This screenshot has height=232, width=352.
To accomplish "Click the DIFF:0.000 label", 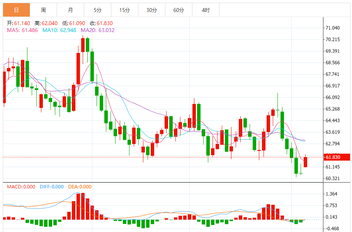I will click(x=52, y=187).
